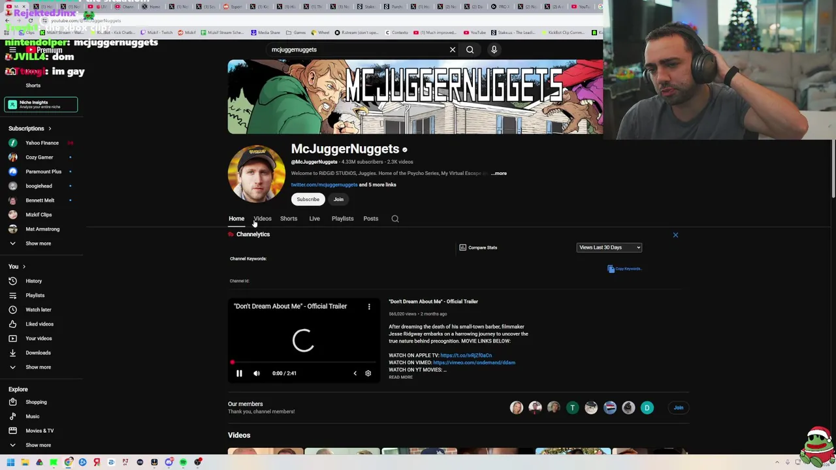Click READ MORE under trailer description
836x470 pixels.
[x=400, y=377]
